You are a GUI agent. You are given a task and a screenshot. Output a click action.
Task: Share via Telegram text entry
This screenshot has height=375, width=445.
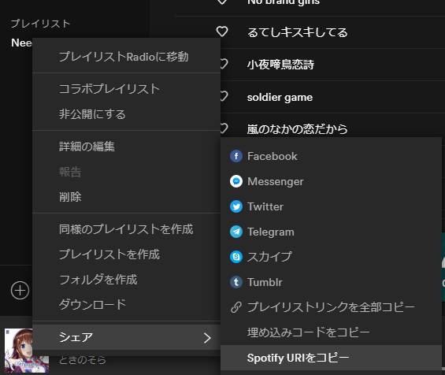coord(271,232)
